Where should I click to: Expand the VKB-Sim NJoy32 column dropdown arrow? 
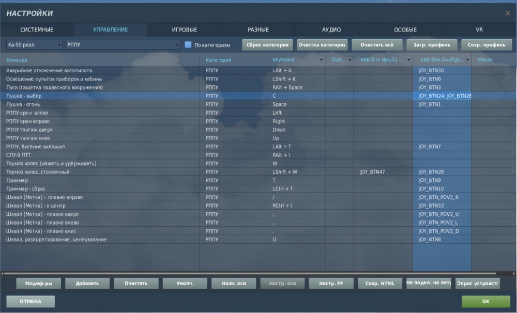409,59
